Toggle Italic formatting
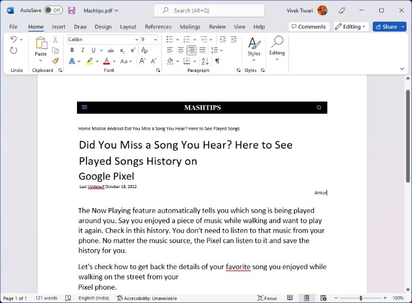Viewport: 412px width, 303px height. coord(82,50)
